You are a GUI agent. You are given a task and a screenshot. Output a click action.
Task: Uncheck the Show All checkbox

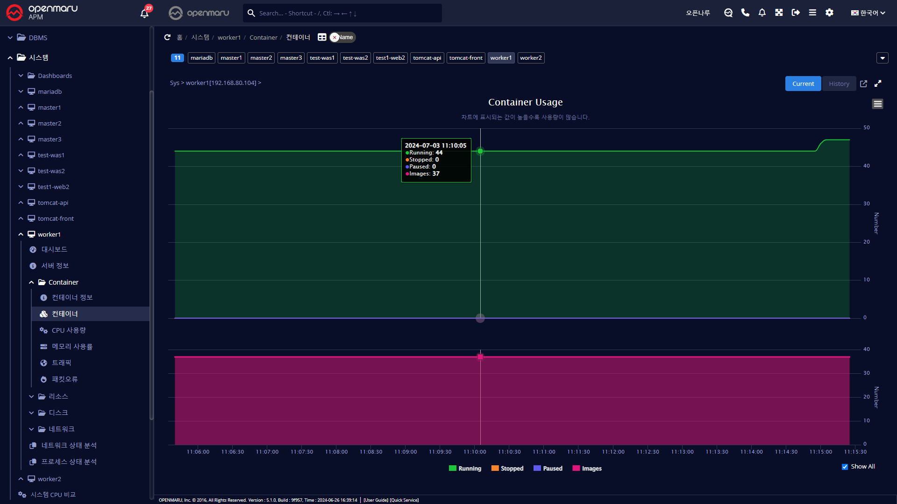(x=845, y=467)
